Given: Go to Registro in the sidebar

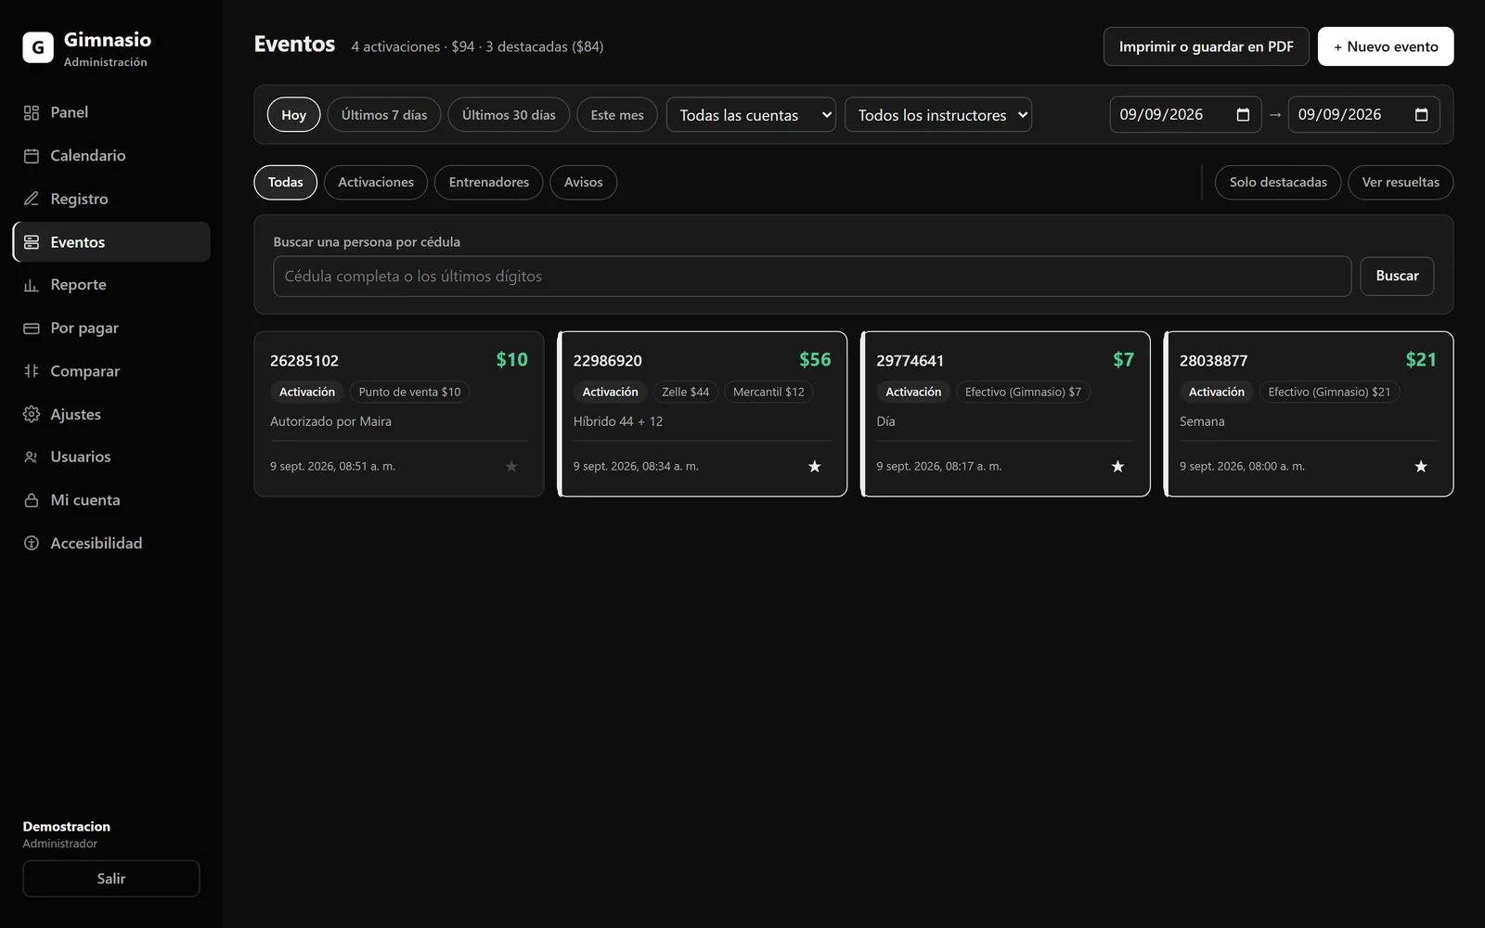Looking at the screenshot, I should click(x=111, y=199).
